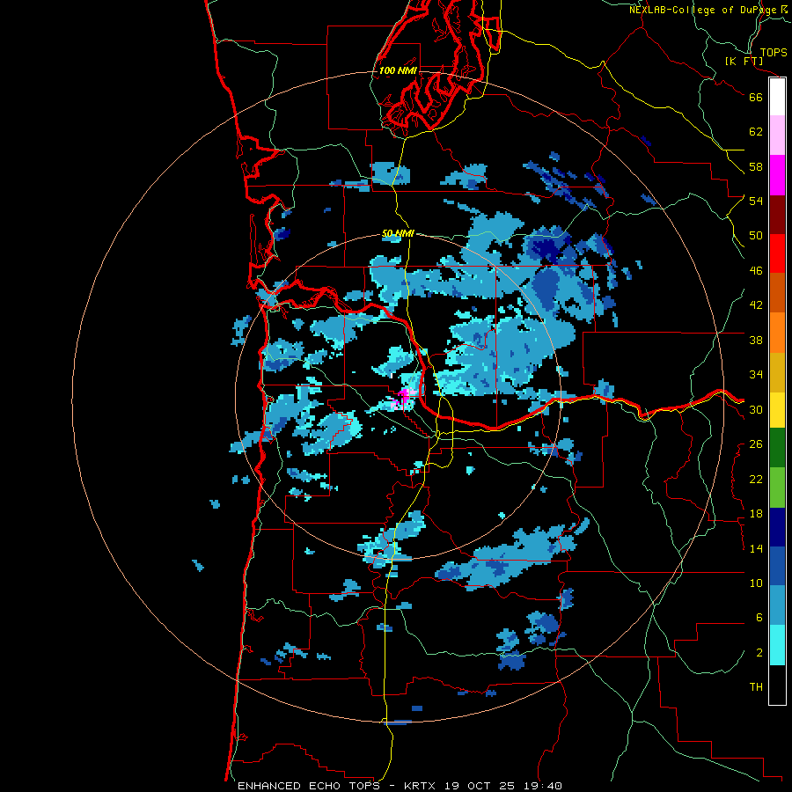This screenshot has height=792, width=792.
Task: Select the bright red legend color swatch
Action: (x=777, y=253)
